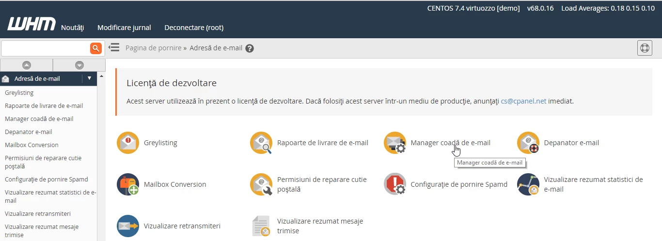Viewport: 662px width, 241px height.
Task: Open the Depanator e-mail lifebuoy icon
Action: point(528,143)
